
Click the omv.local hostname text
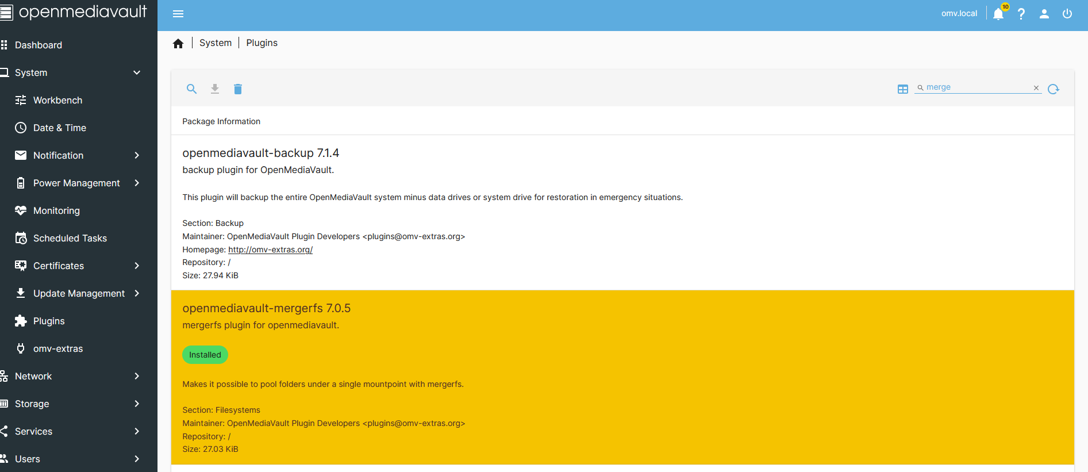tap(959, 13)
